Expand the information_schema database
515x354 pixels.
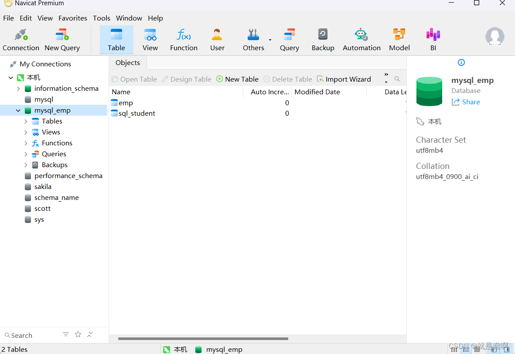pyautogui.click(x=18, y=89)
